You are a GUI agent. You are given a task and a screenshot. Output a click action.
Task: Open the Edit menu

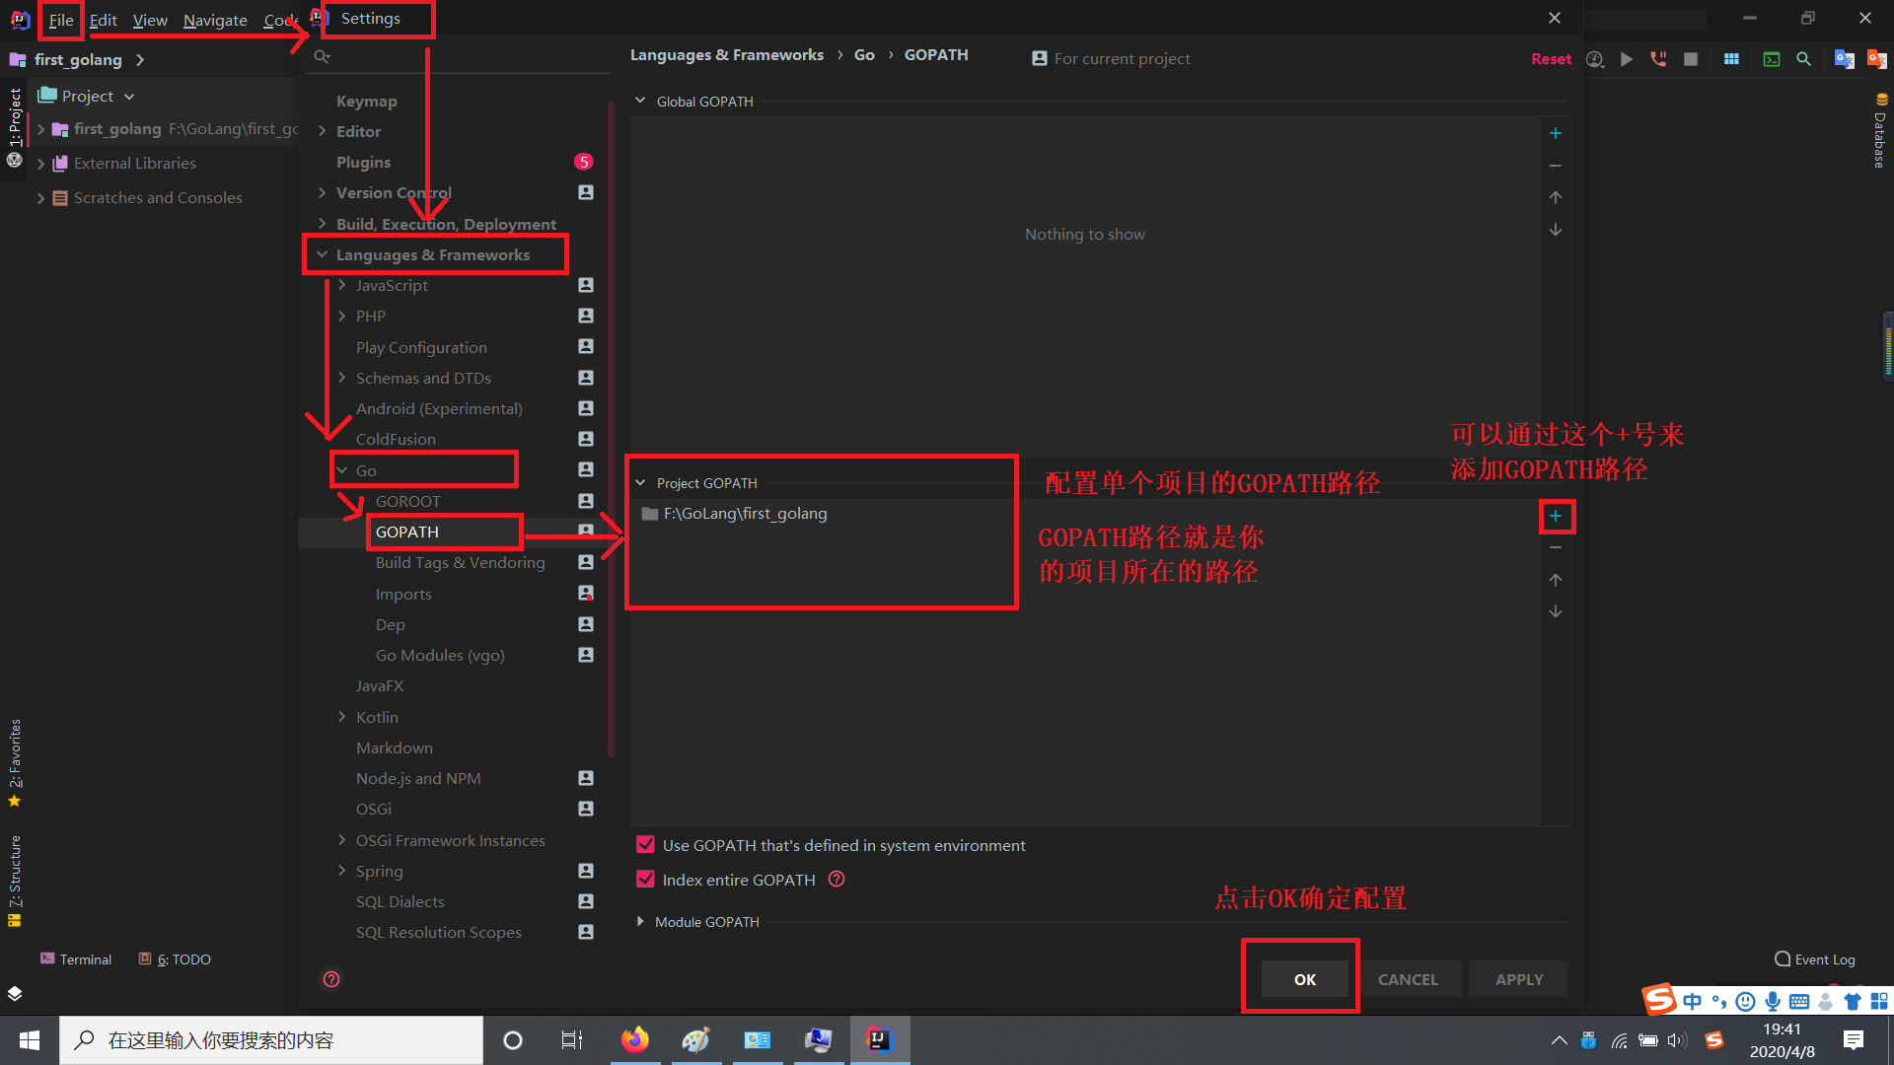coord(103,20)
